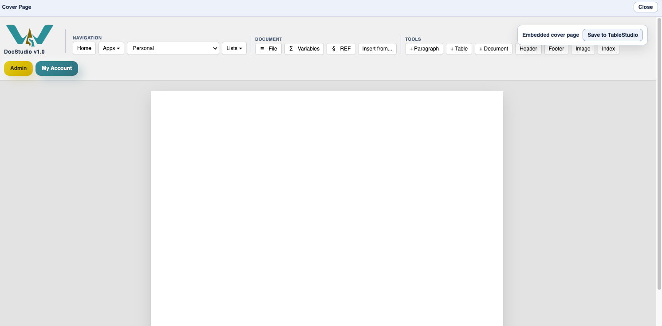This screenshot has width=662, height=326.
Task: Click the Admin button
Action: pyautogui.click(x=19, y=68)
